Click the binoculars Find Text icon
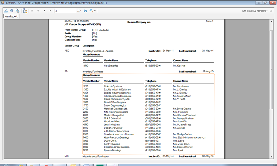Screen dimensions: 277x166 click(85, 11)
